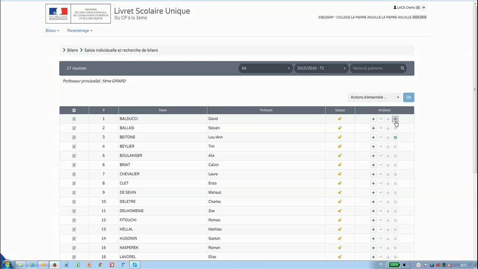478x269 pixels.
Task: Uncheck the checkbox for BEITONE row
Action: [x=74, y=137]
